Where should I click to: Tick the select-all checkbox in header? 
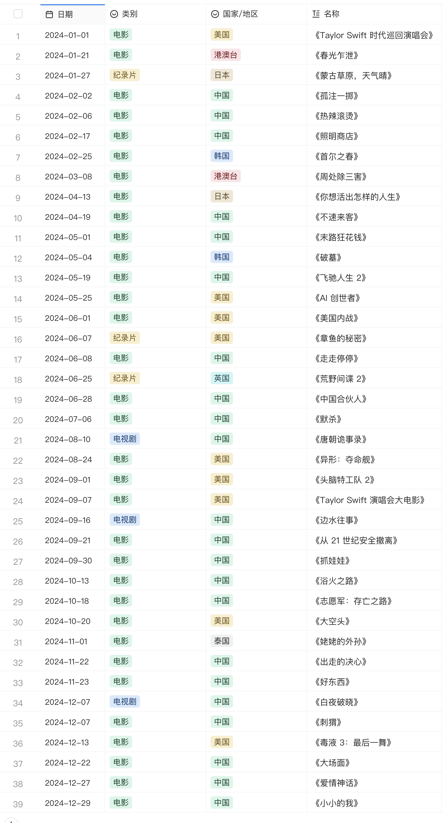click(18, 14)
